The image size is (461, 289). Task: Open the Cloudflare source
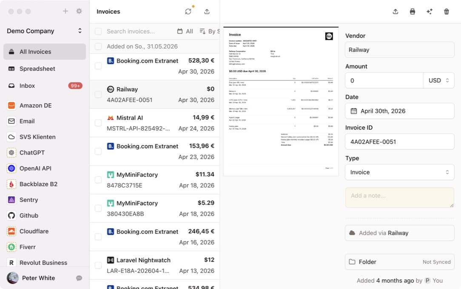click(45, 231)
